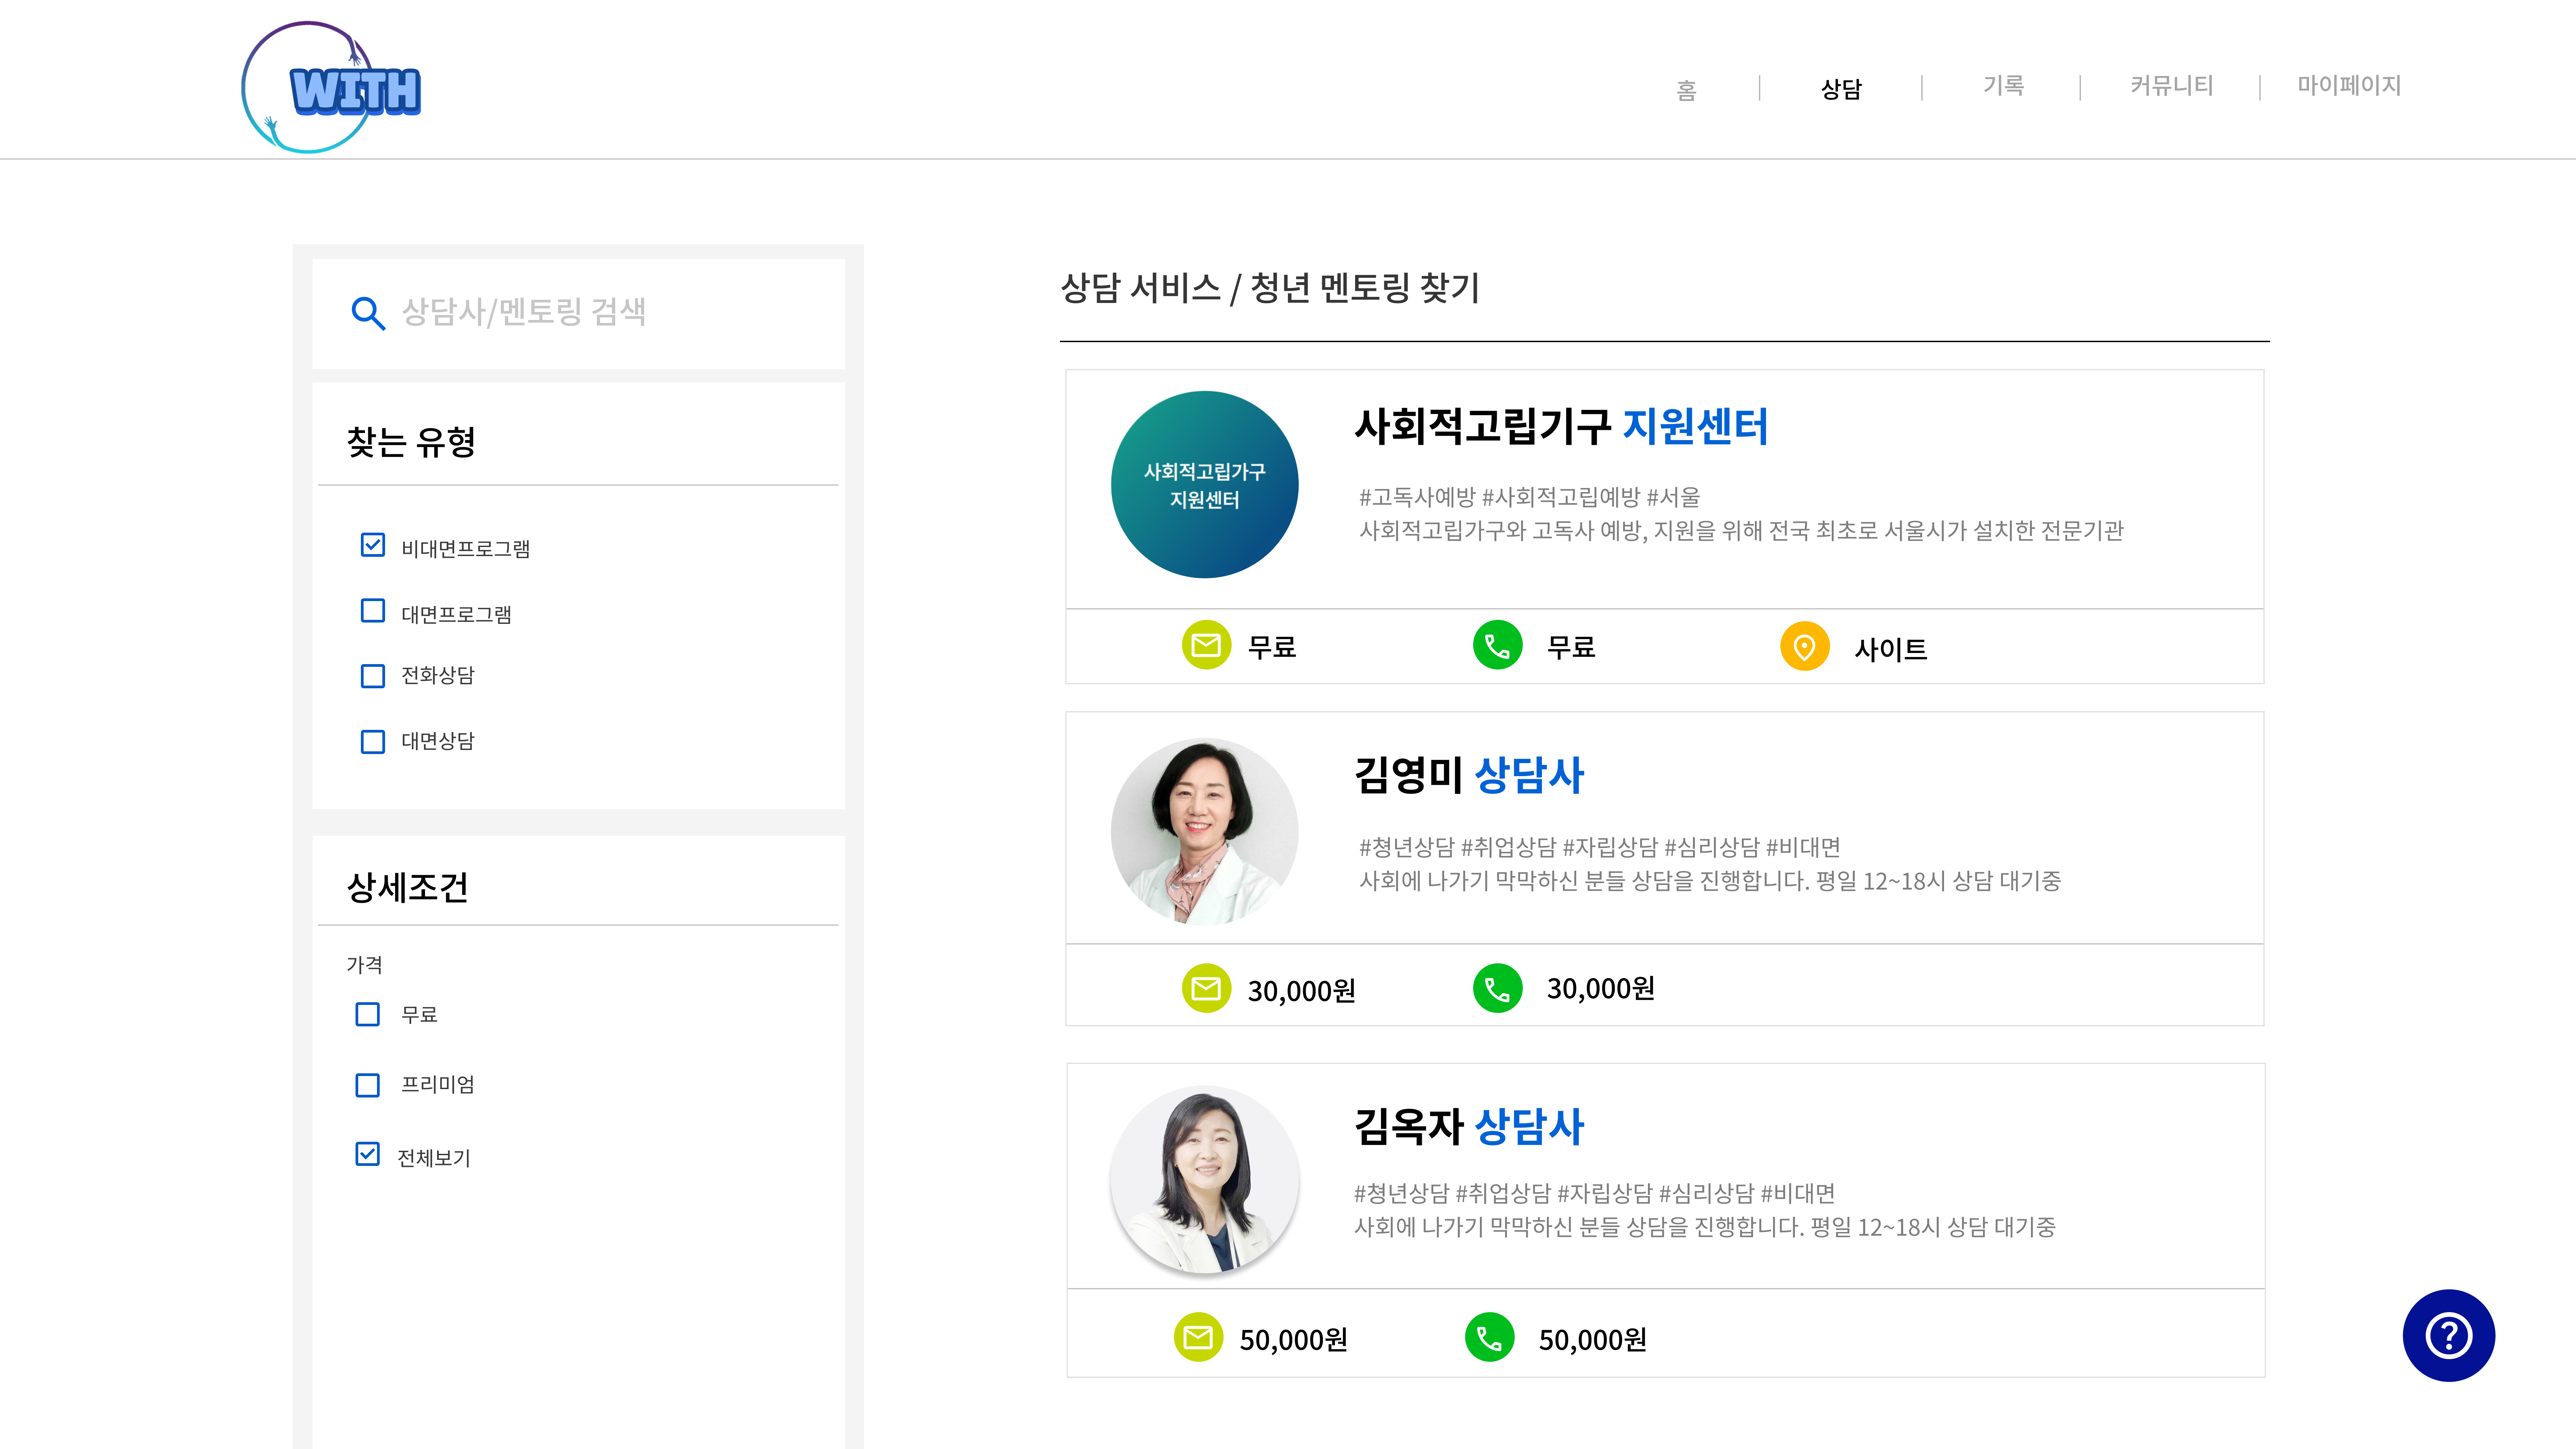Viewport: 2576px width, 1449px height.
Task: Open the 김영미 상담사 profile title
Action: click(x=1469, y=775)
